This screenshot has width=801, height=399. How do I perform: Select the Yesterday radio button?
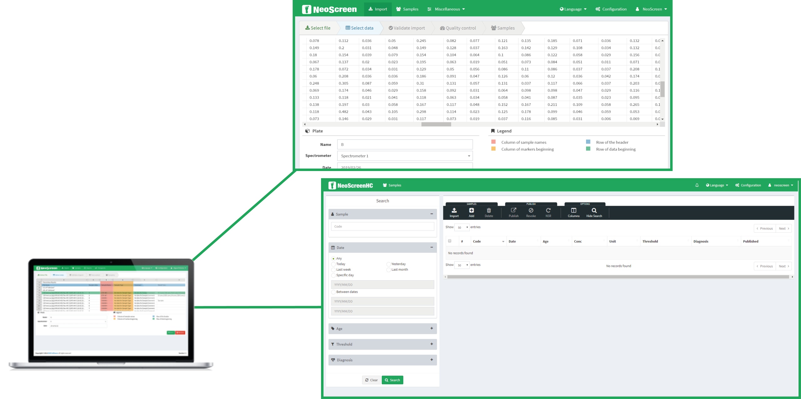click(388, 264)
